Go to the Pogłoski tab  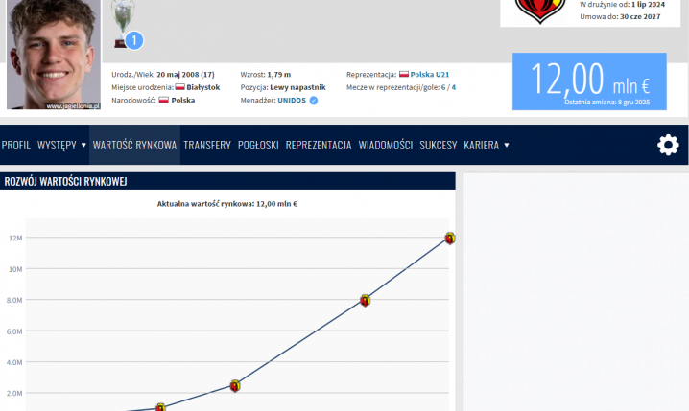coord(258,146)
